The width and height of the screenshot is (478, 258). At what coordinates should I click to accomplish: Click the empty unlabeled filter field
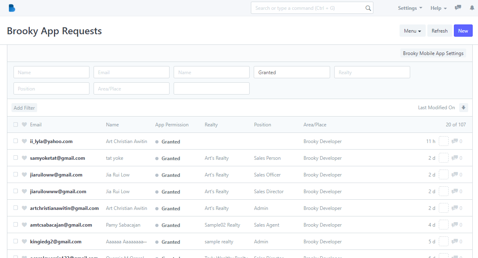(x=212, y=88)
